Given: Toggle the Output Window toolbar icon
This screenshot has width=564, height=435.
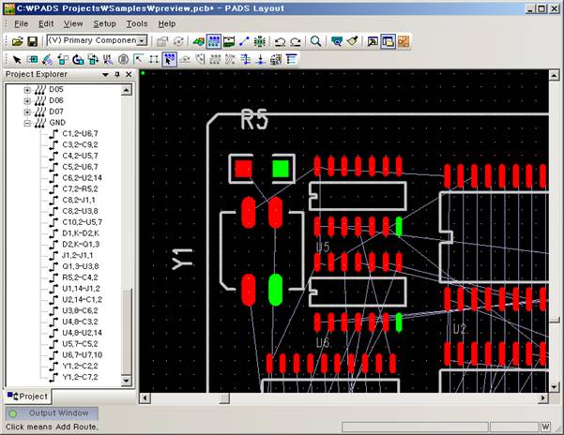Looking at the screenshot, I should (373, 41).
